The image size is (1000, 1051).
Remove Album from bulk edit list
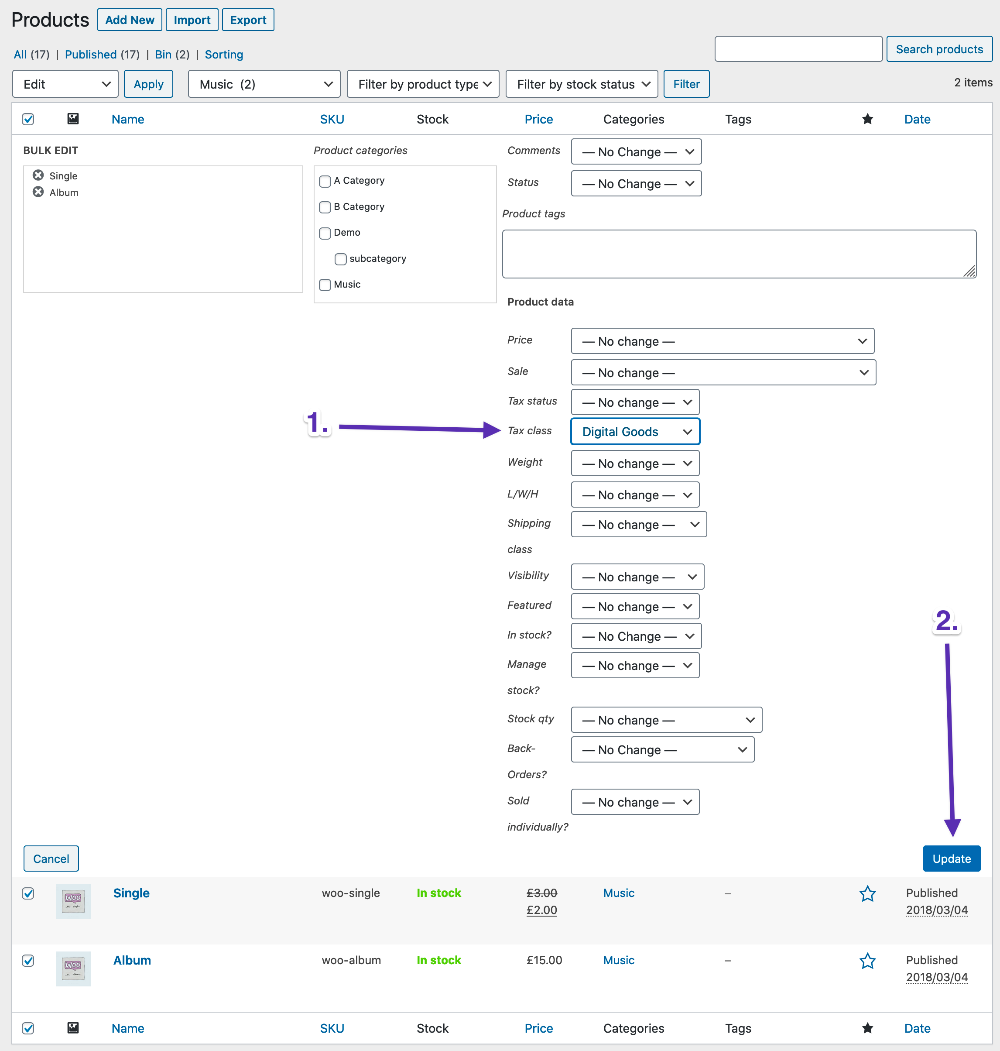[38, 192]
